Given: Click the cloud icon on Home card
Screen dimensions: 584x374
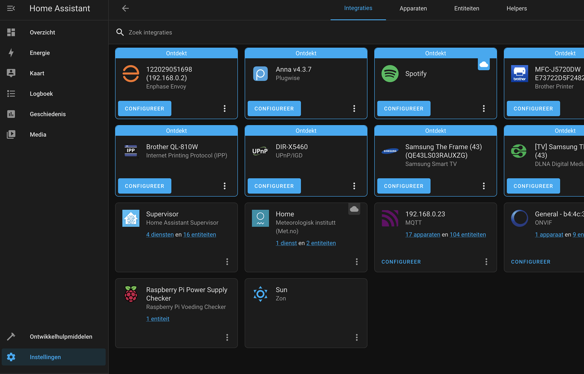Looking at the screenshot, I should point(354,209).
